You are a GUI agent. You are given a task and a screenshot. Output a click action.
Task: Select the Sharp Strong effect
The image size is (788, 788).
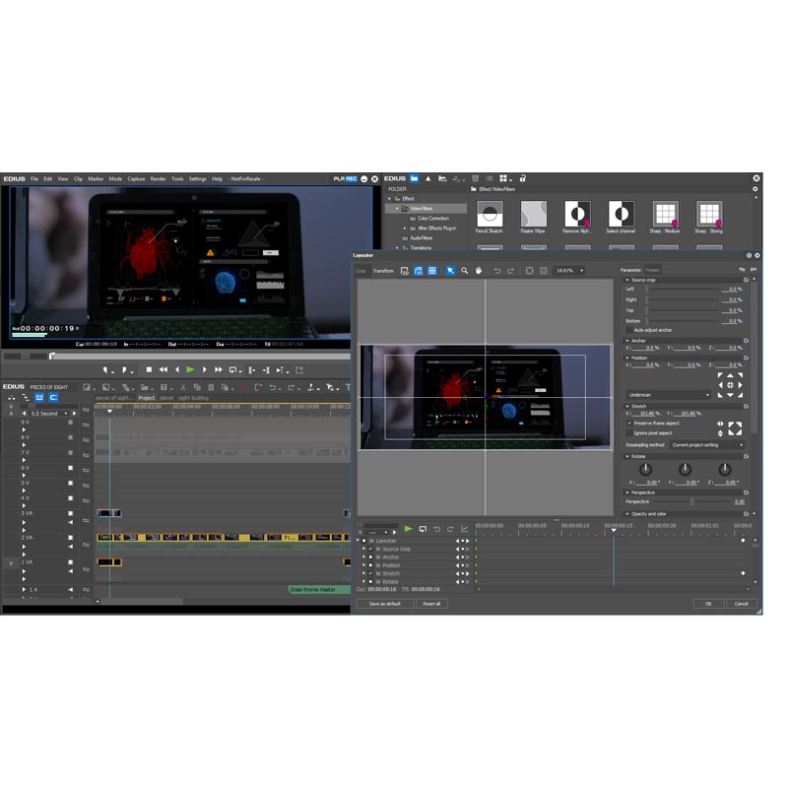tap(710, 212)
